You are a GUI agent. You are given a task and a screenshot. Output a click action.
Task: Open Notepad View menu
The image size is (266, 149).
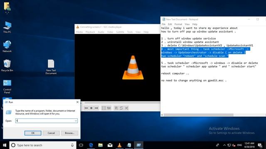[187, 24]
